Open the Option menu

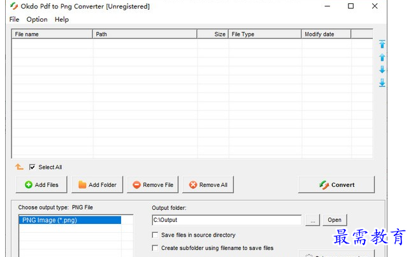pos(37,19)
